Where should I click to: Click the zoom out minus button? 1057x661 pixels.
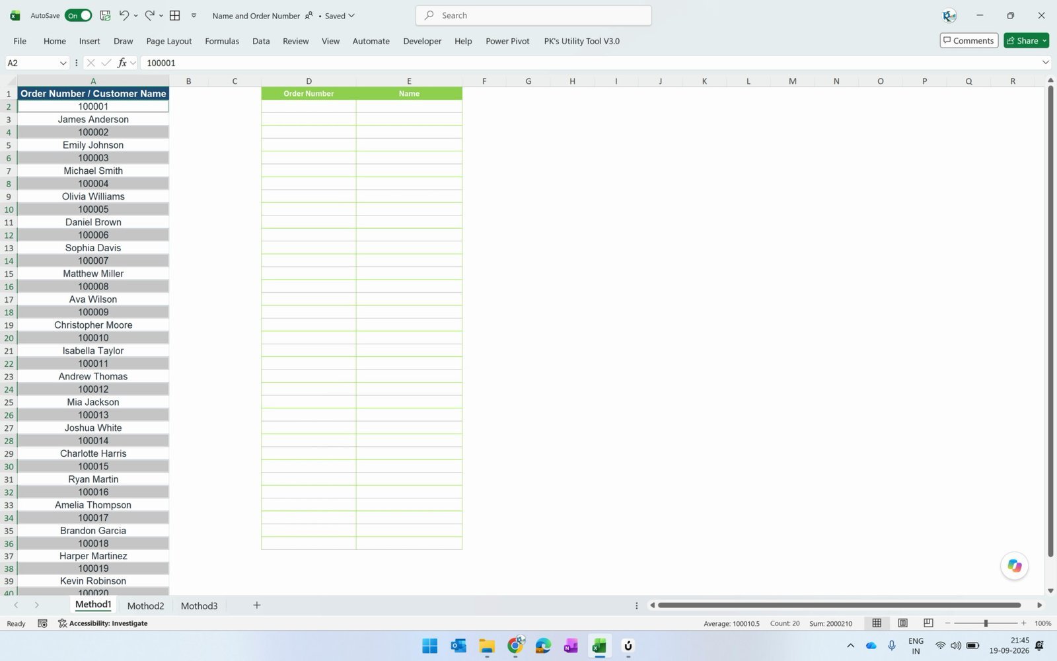948,623
